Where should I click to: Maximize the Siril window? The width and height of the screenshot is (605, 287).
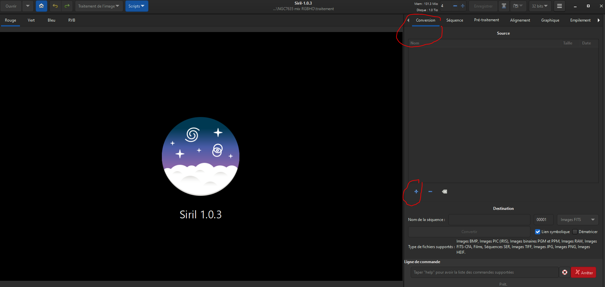click(x=588, y=6)
